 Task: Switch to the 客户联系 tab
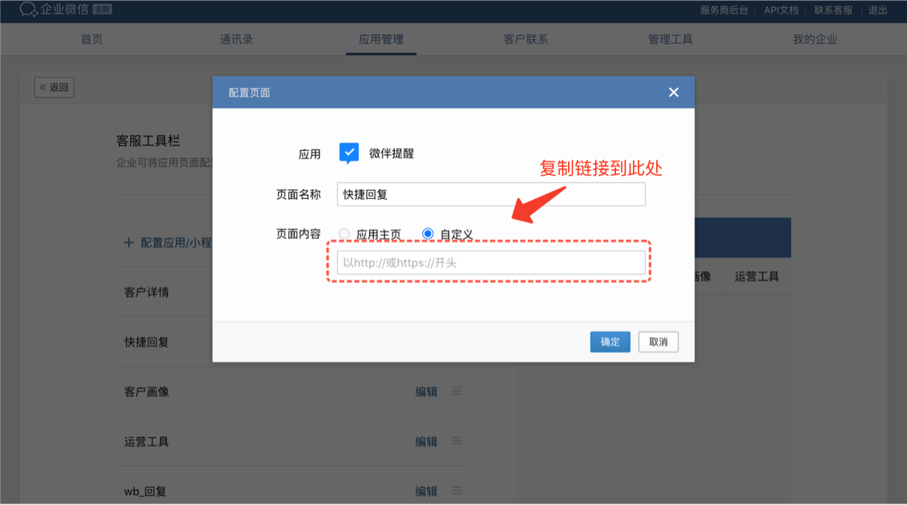pyautogui.click(x=525, y=39)
